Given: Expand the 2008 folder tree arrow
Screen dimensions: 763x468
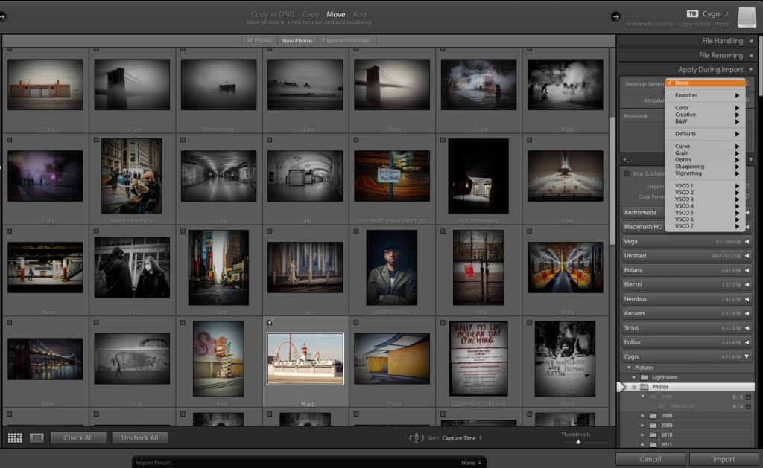Looking at the screenshot, I should pyautogui.click(x=643, y=415).
